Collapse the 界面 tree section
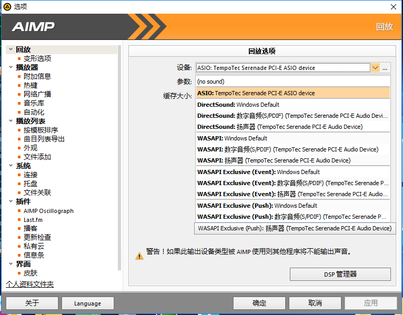 pyautogui.click(x=11, y=263)
